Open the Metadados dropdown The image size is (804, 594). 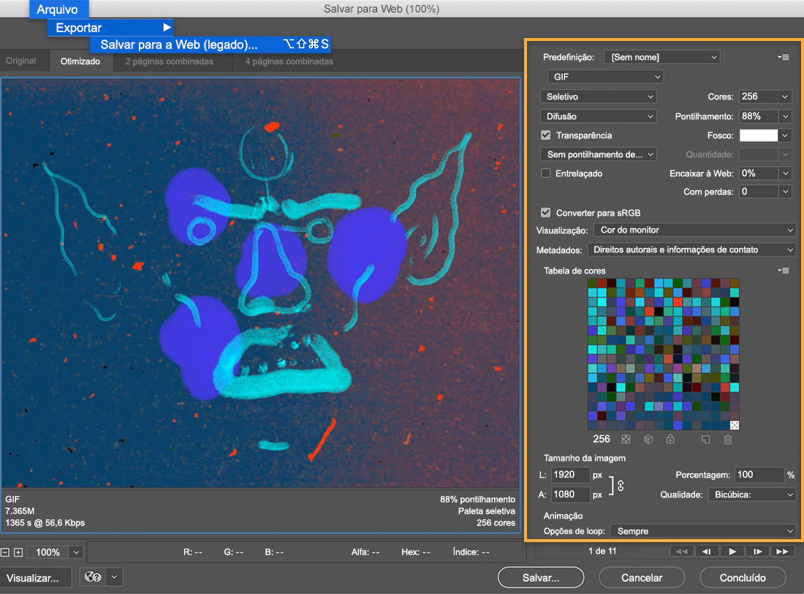click(691, 249)
